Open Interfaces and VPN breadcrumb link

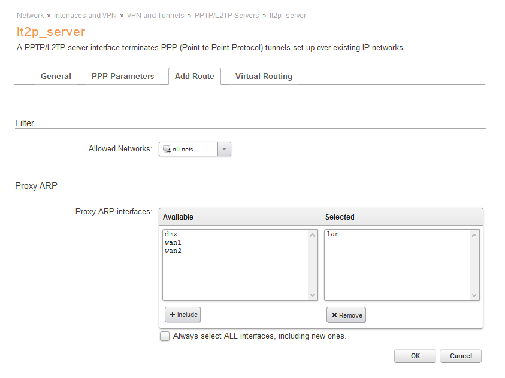(85, 16)
